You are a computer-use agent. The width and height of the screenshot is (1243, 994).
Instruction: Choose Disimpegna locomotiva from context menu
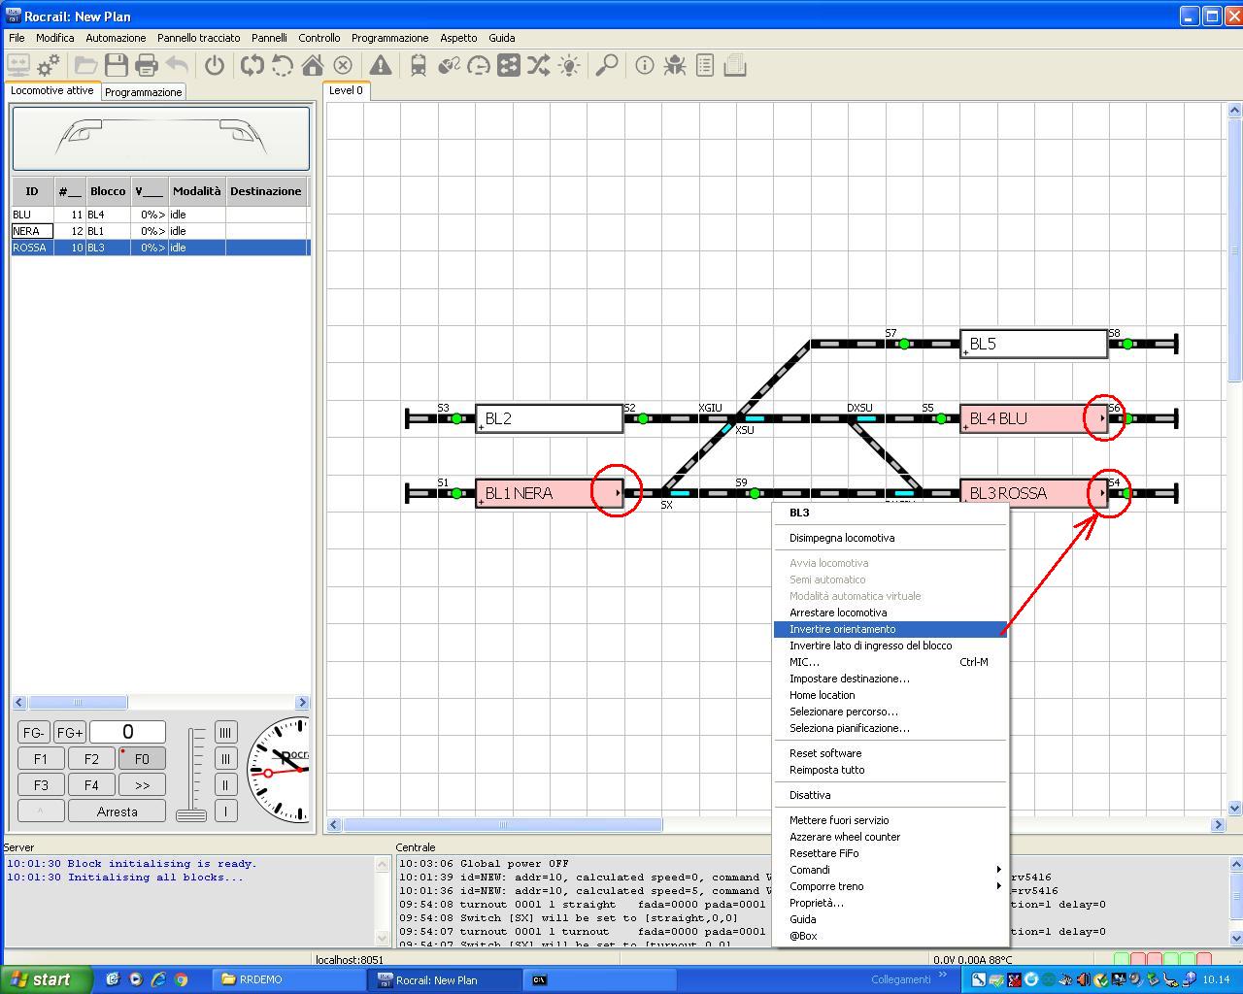coord(890,538)
